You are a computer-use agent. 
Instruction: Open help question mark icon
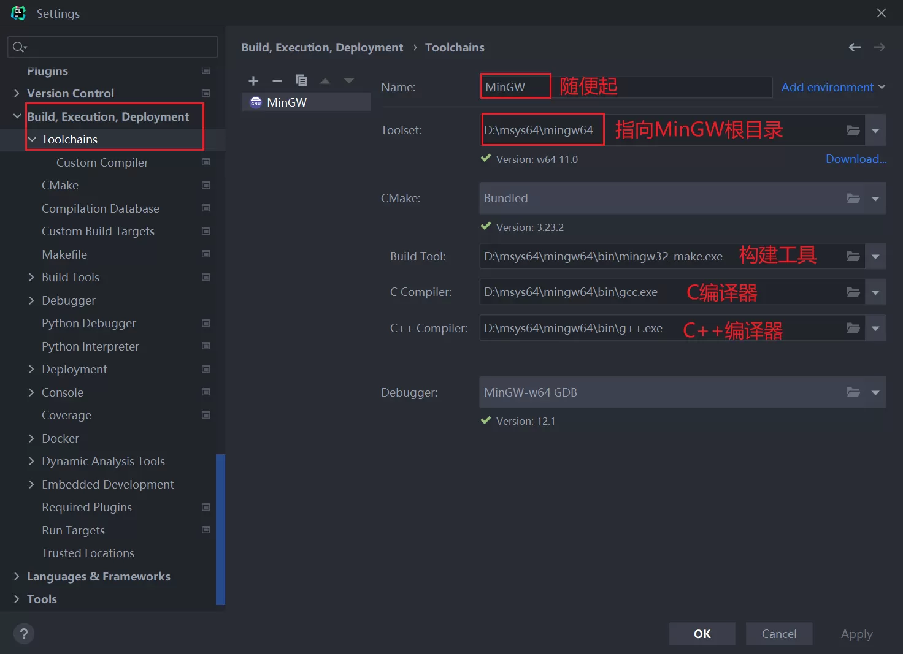coord(24,634)
